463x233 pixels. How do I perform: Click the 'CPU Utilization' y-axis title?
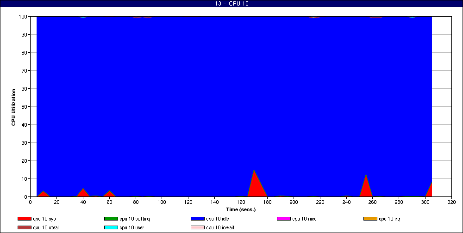point(13,108)
